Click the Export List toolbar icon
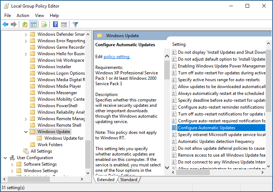This screenshot has height=192, width=273. tap(44, 25)
